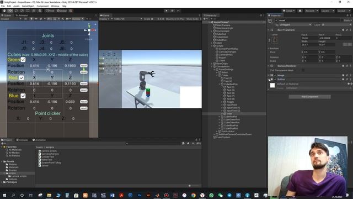
Task: Select the Rect tool in Unity toolbar
Action: 28,11
